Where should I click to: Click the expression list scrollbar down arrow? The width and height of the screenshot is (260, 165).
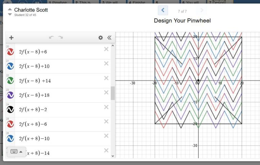coord(113,156)
